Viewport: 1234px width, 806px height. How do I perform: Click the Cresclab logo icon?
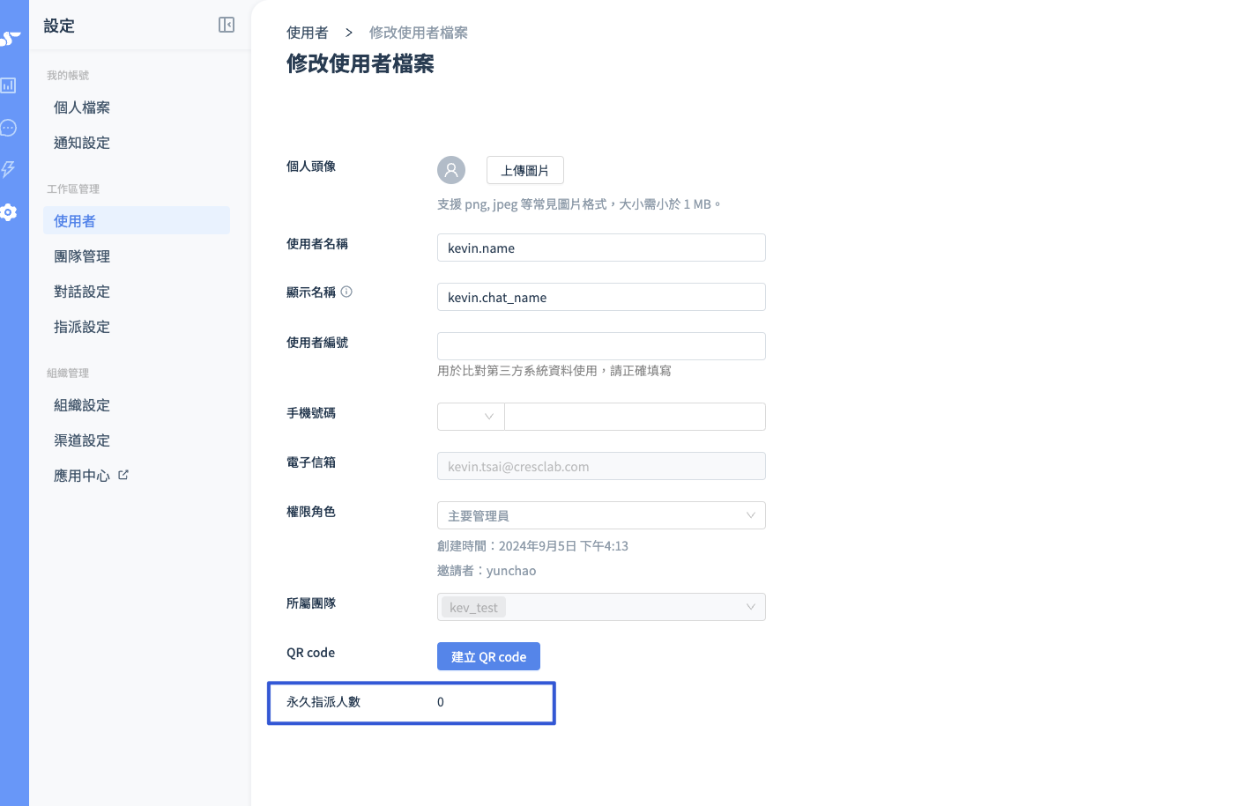click(x=10, y=38)
